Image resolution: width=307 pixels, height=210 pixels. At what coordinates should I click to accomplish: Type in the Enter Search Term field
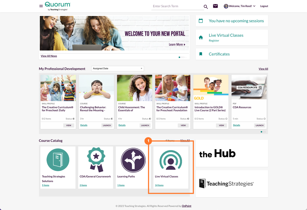click(x=177, y=6)
